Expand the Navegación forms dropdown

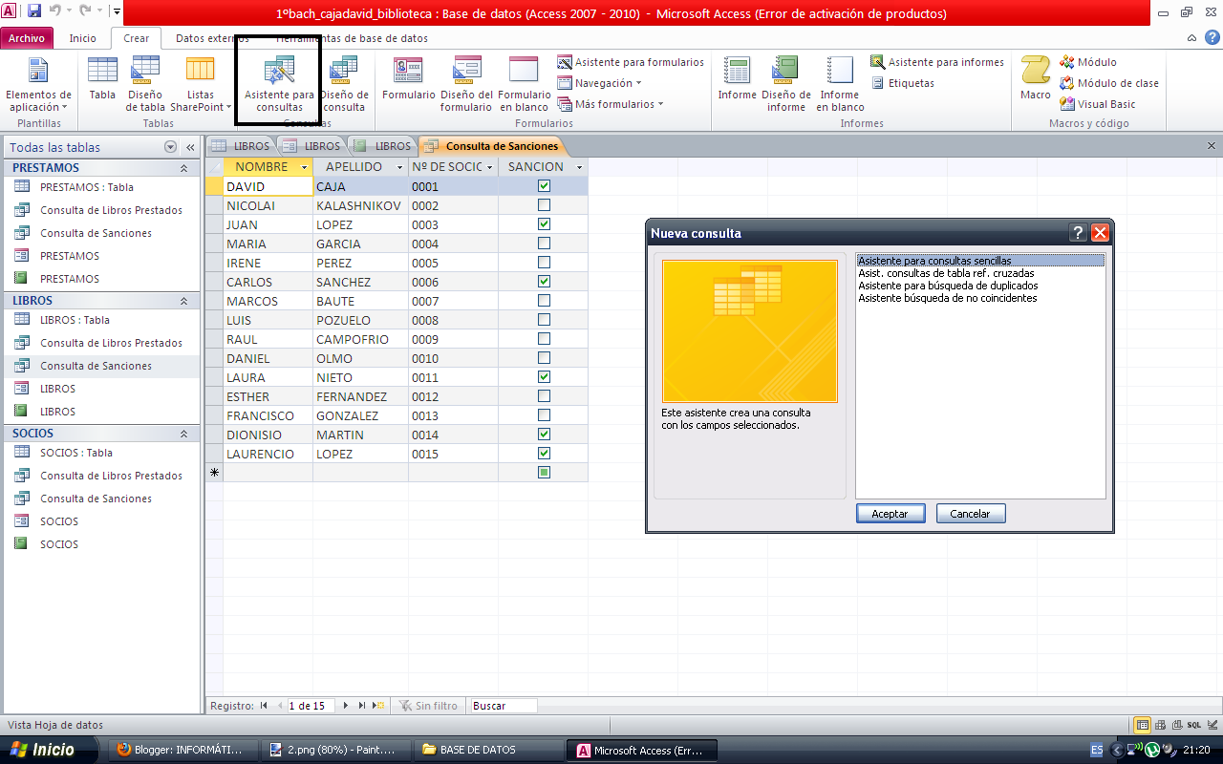click(600, 83)
